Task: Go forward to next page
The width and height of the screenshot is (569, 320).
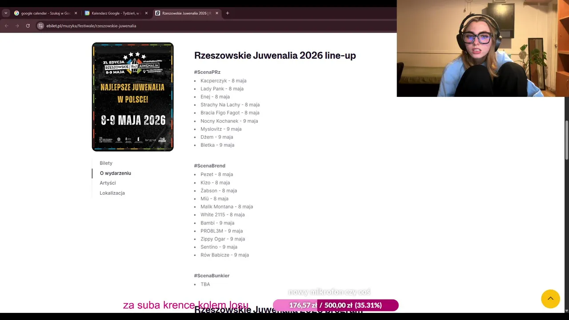Action: pos(17,26)
